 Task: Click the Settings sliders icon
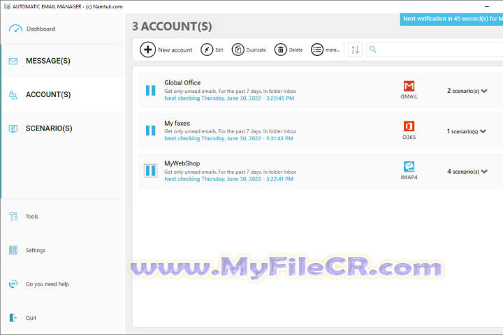[x=13, y=250]
